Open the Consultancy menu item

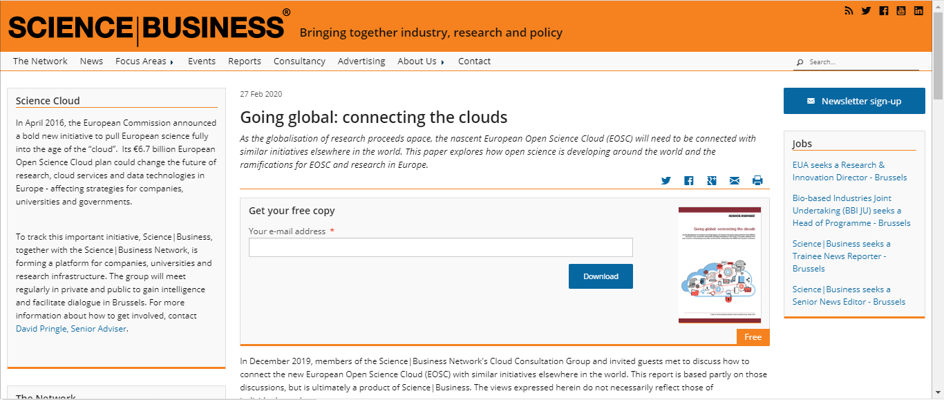point(299,61)
